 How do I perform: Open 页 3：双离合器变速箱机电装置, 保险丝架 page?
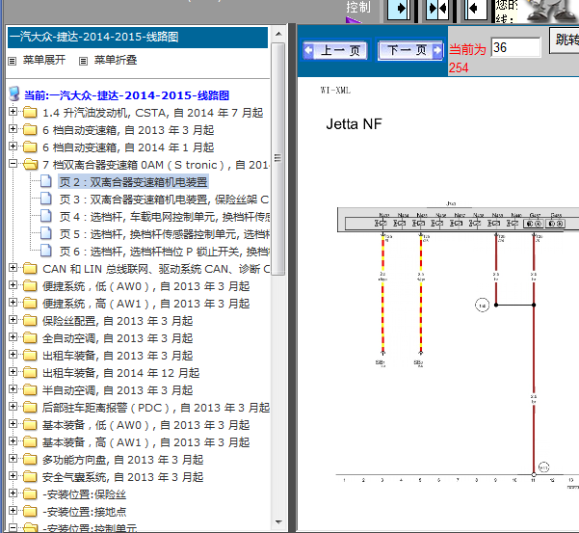(164, 200)
